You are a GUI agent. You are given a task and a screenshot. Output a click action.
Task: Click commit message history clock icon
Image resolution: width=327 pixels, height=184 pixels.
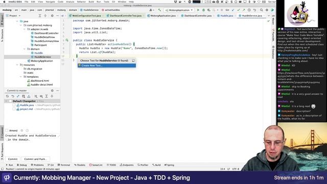(27, 130)
